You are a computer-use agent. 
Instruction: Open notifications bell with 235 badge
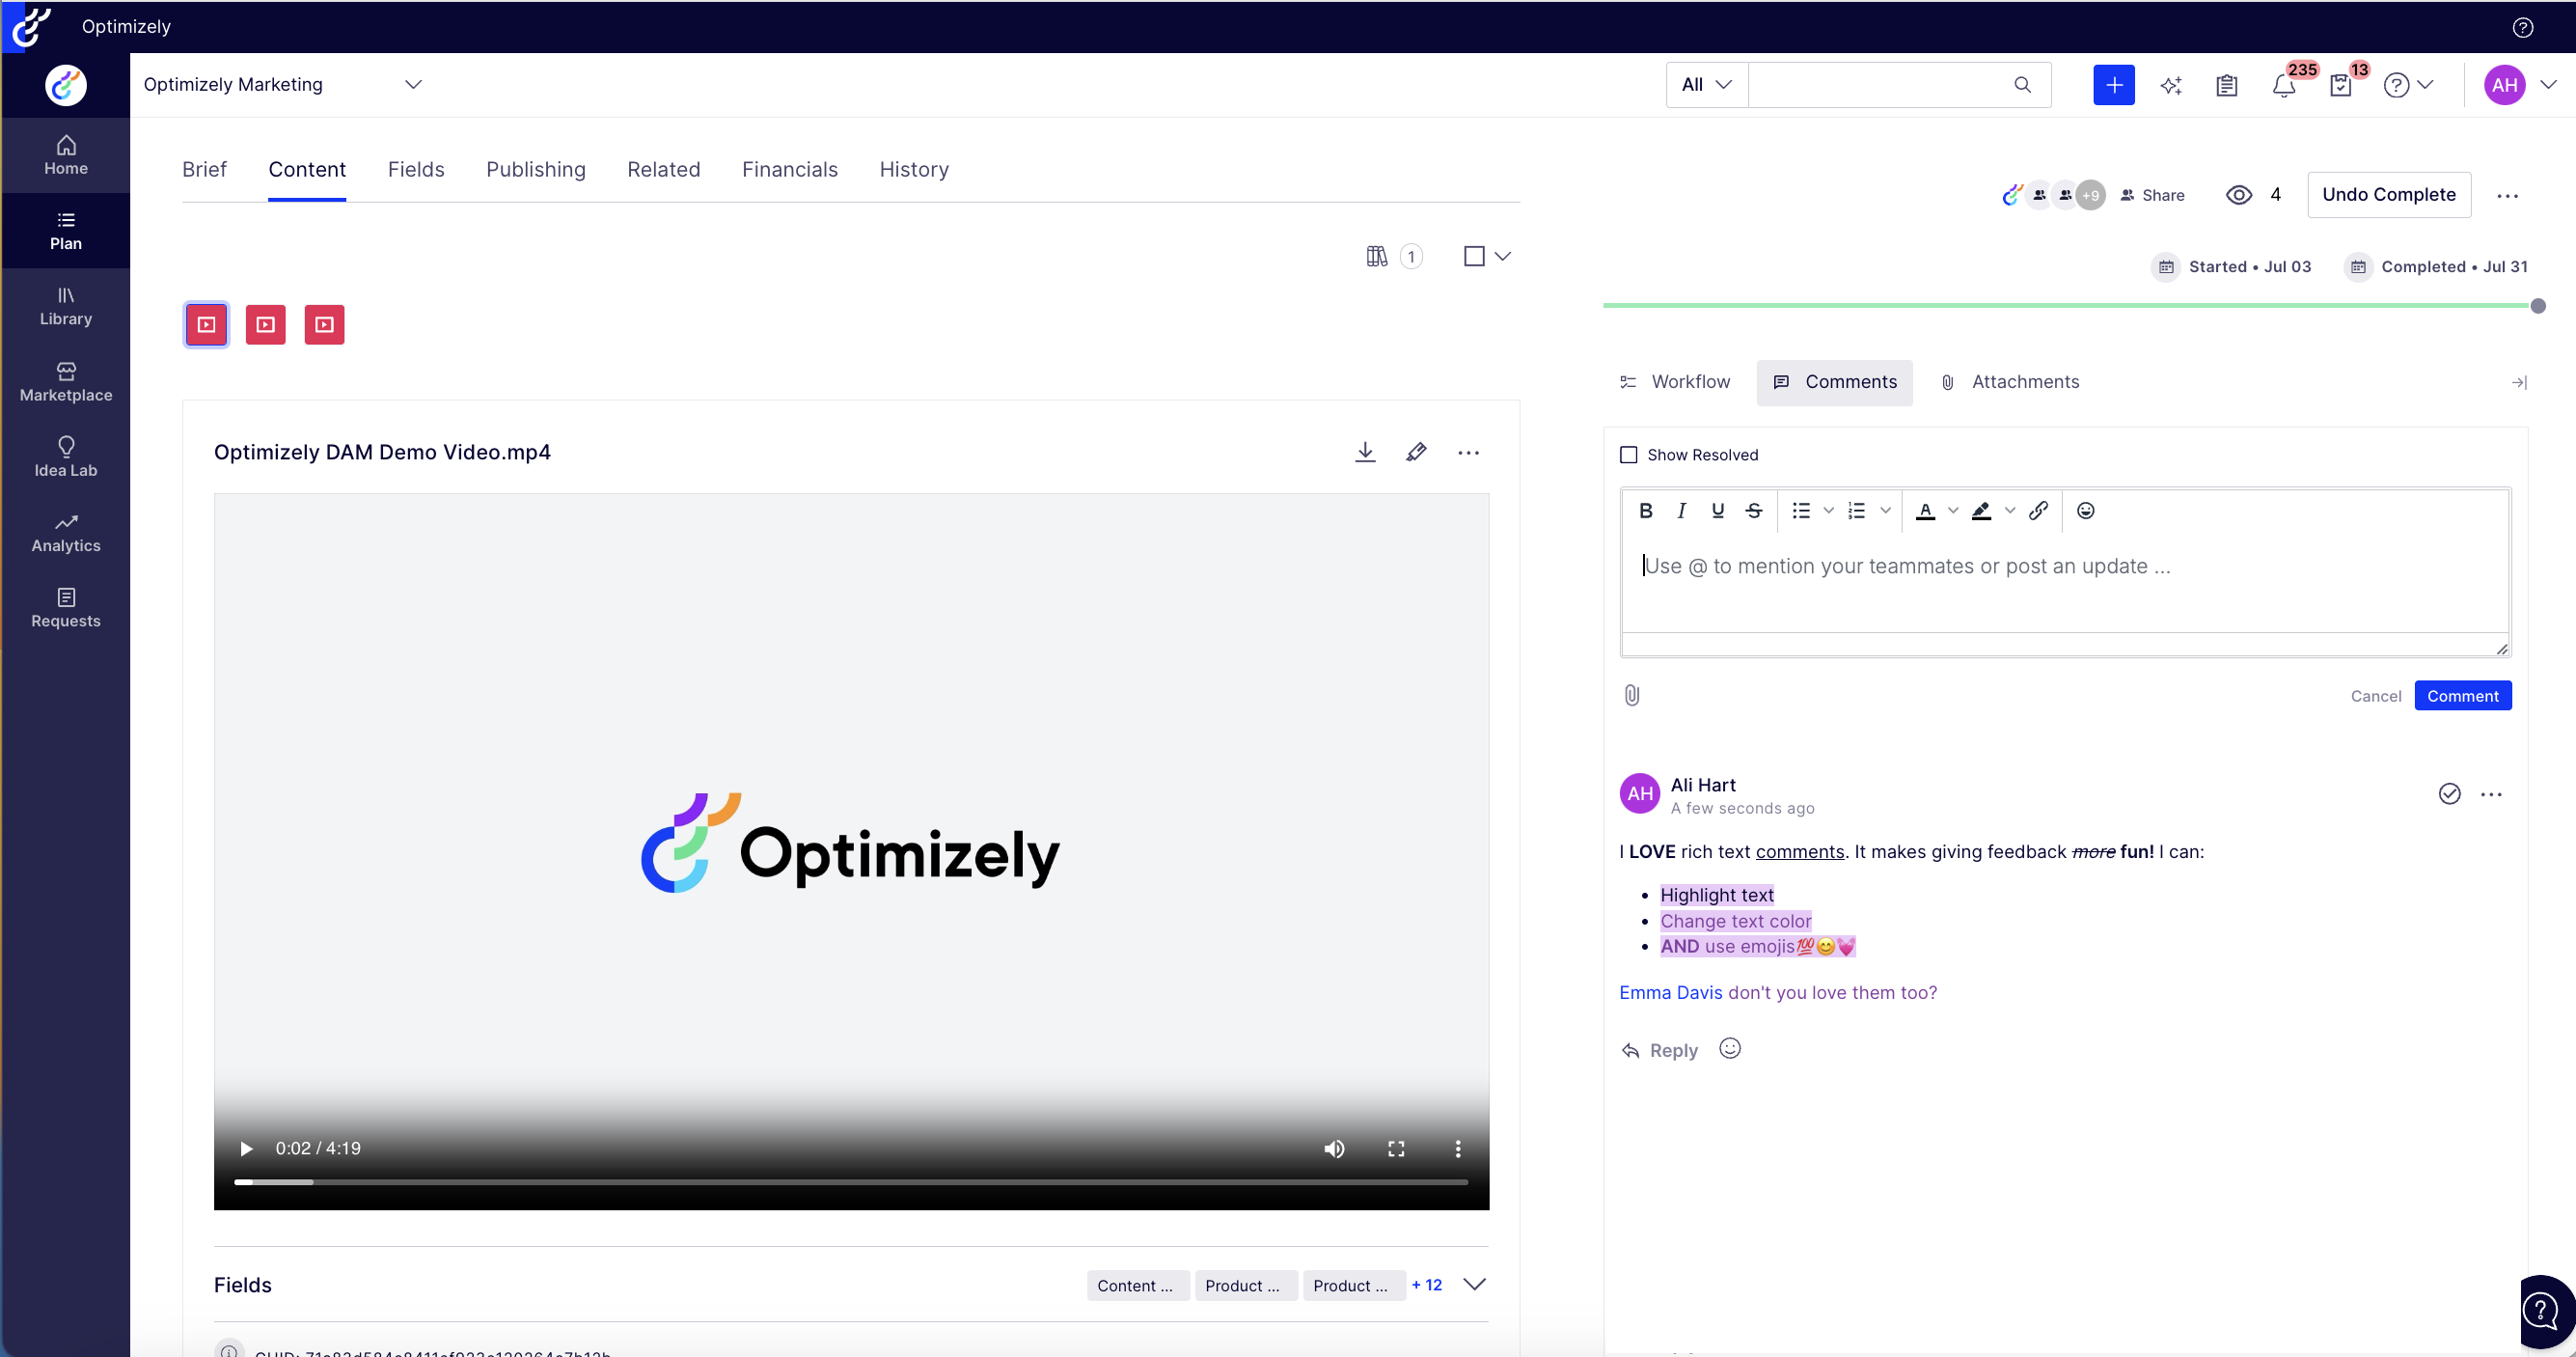click(2284, 86)
